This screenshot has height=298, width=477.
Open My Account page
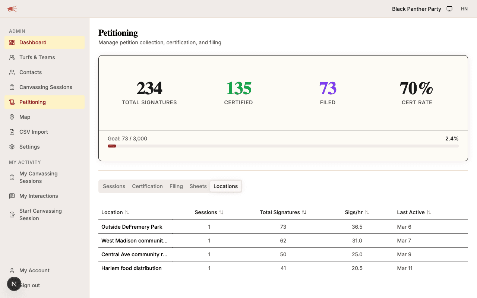45,270
